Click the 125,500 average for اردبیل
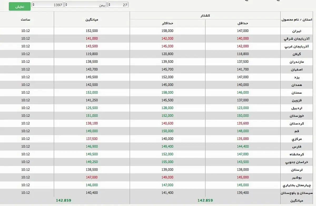This screenshot has height=206, width=316. coord(92,108)
